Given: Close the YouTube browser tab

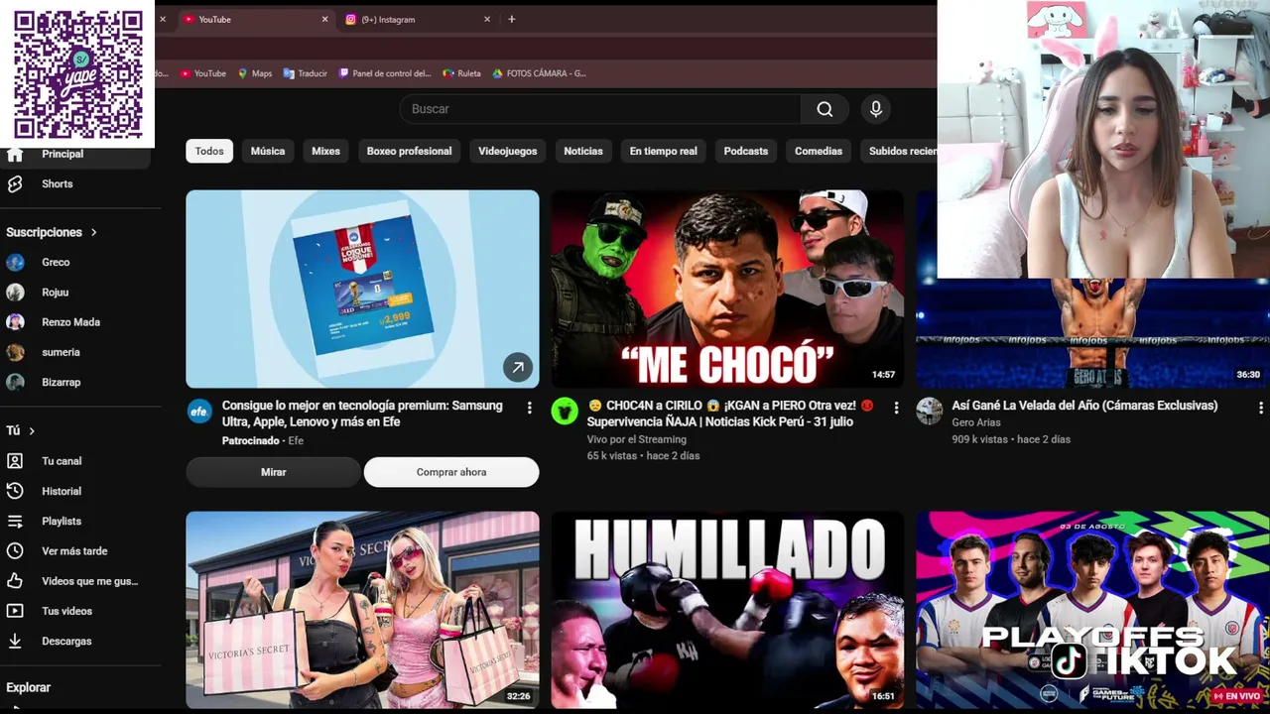Looking at the screenshot, I should [x=324, y=19].
